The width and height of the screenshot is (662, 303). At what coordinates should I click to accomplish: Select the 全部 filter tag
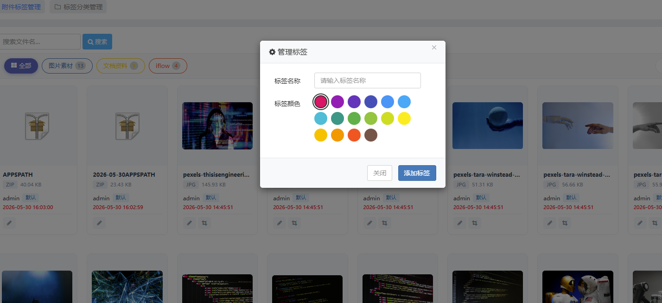click(21, 66)
